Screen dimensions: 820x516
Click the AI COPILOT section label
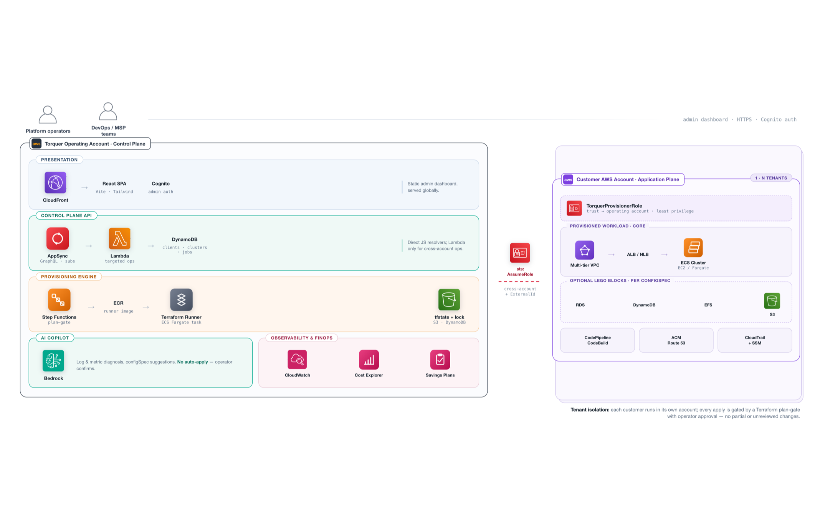tap(55, 338)
